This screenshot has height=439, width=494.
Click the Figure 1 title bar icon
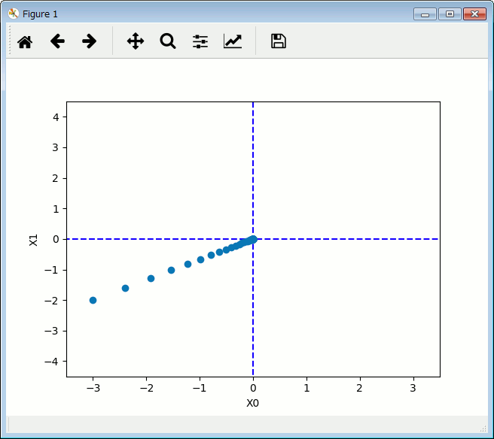13,14
